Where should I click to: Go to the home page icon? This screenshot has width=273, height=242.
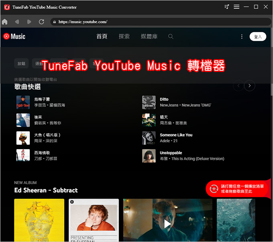click(5, 22)
